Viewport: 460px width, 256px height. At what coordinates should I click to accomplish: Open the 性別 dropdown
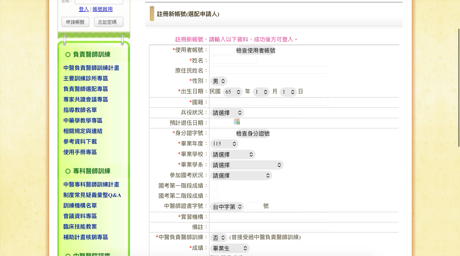tap(219, 81)
